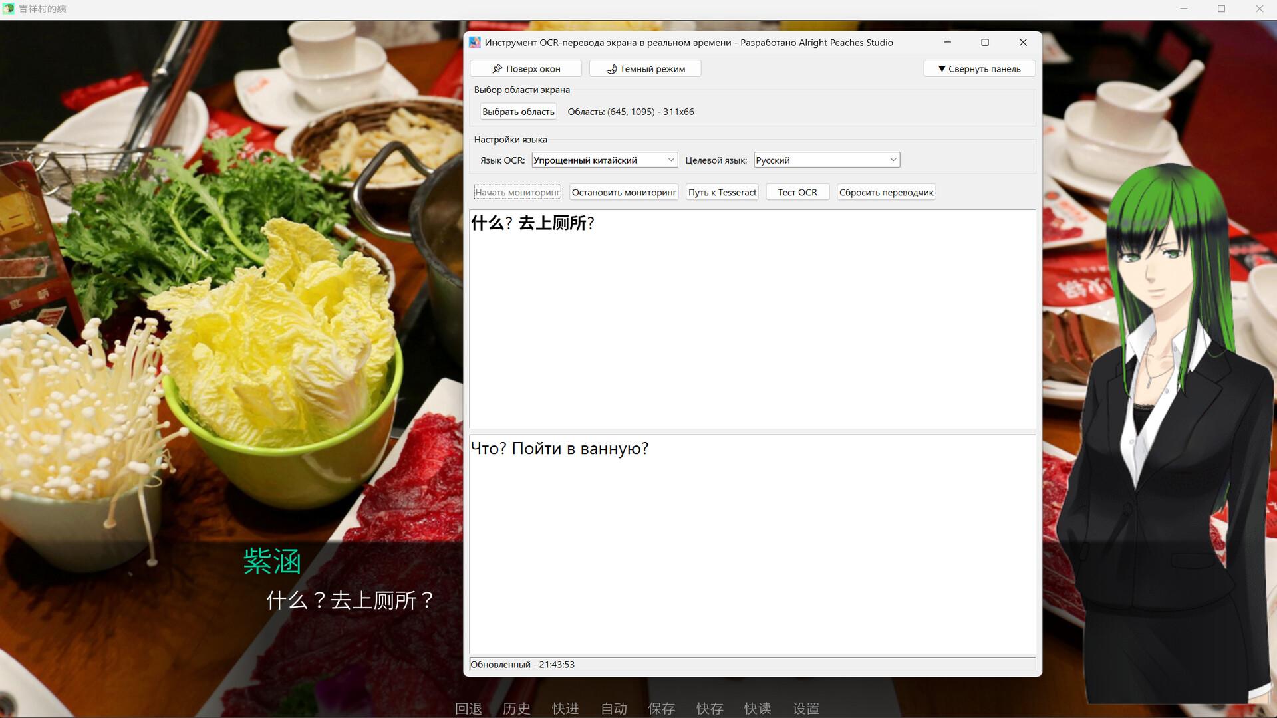Open the 历史 history menu
1277x718 pixels.
tap(517, 709)
